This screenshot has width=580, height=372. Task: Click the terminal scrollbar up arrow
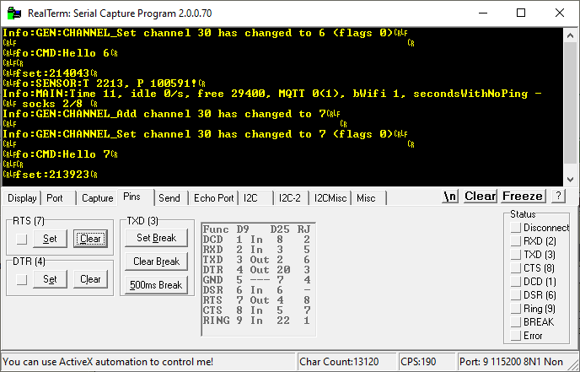(x=570, y=36)
